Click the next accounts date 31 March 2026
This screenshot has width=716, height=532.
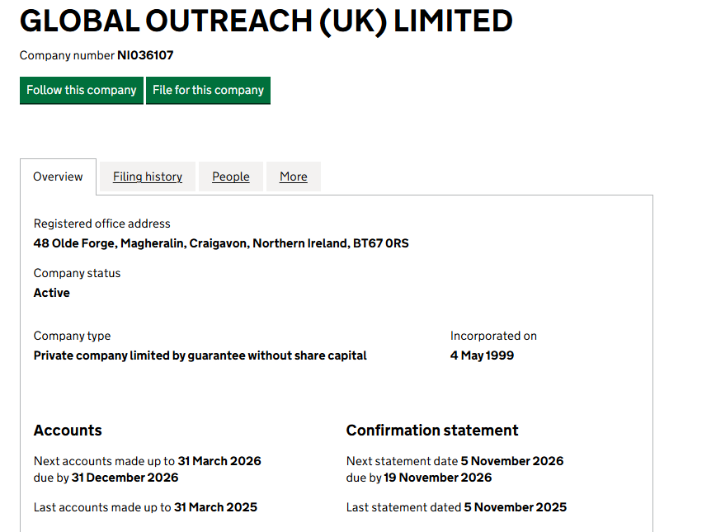[219, 461]
